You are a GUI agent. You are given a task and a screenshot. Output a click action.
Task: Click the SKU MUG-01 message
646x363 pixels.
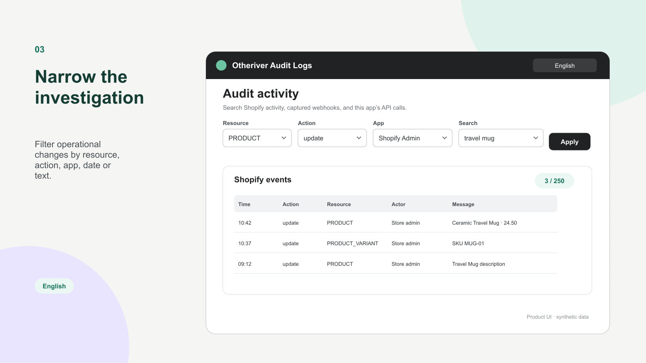tap(468, 243)
